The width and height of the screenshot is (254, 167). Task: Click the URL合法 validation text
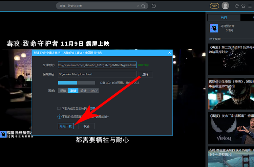pyautogui.click(x=143, y=65)
